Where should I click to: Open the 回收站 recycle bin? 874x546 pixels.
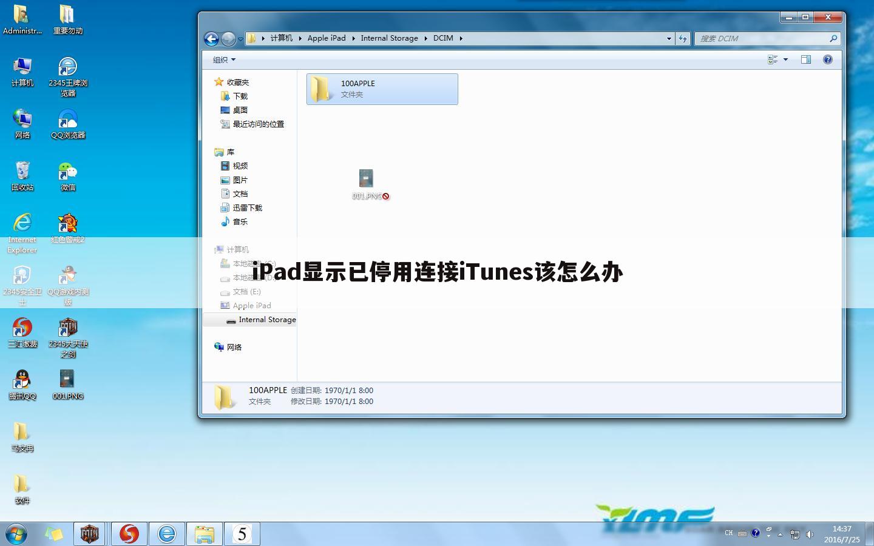pos(22,177)
